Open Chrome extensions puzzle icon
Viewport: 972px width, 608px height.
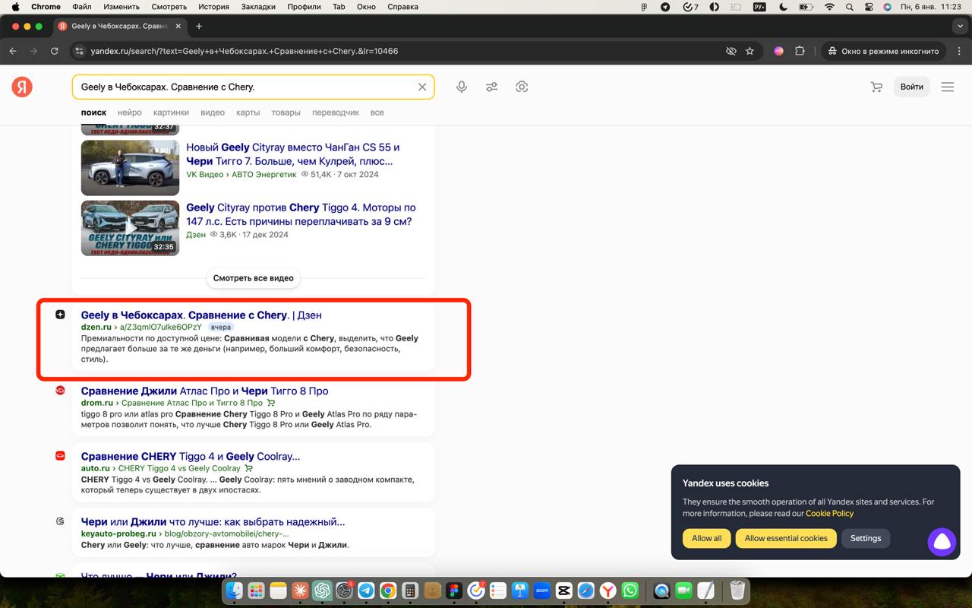pos(800,51)
